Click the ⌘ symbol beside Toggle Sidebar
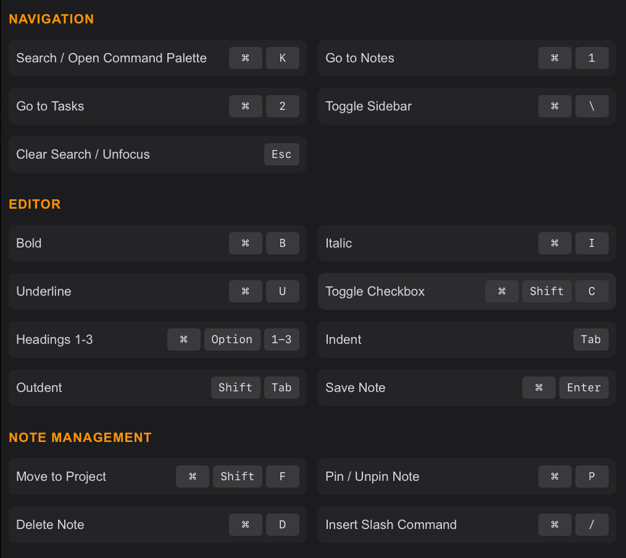The width and height of the screenshot is (626, 558). tap(554, 106)
